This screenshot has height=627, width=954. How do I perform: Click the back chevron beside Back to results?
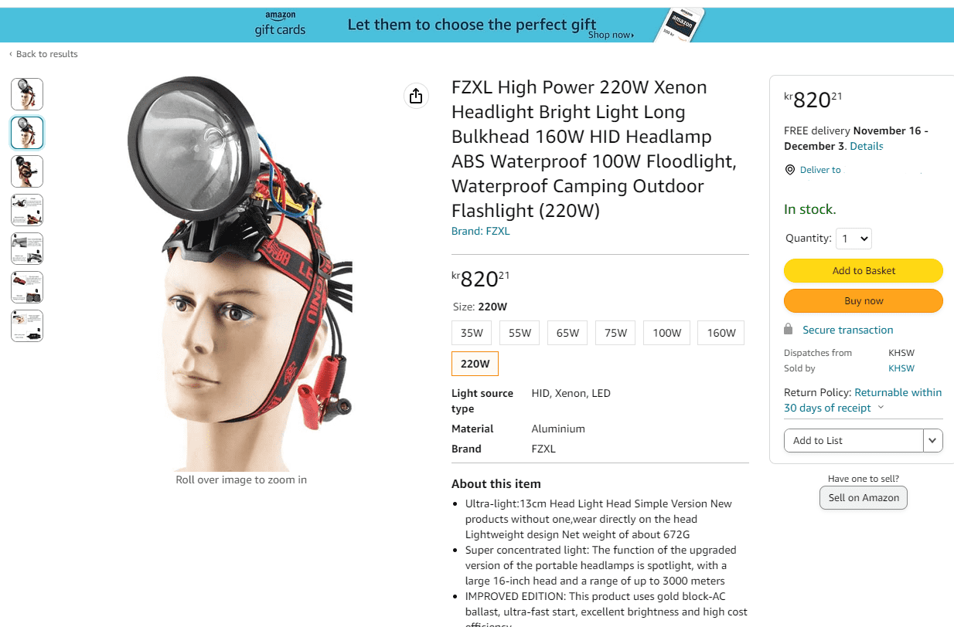point(11,54)
